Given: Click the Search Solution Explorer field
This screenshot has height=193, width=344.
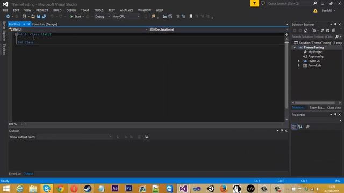Looking at the screenshot, I should pos(313,37).
